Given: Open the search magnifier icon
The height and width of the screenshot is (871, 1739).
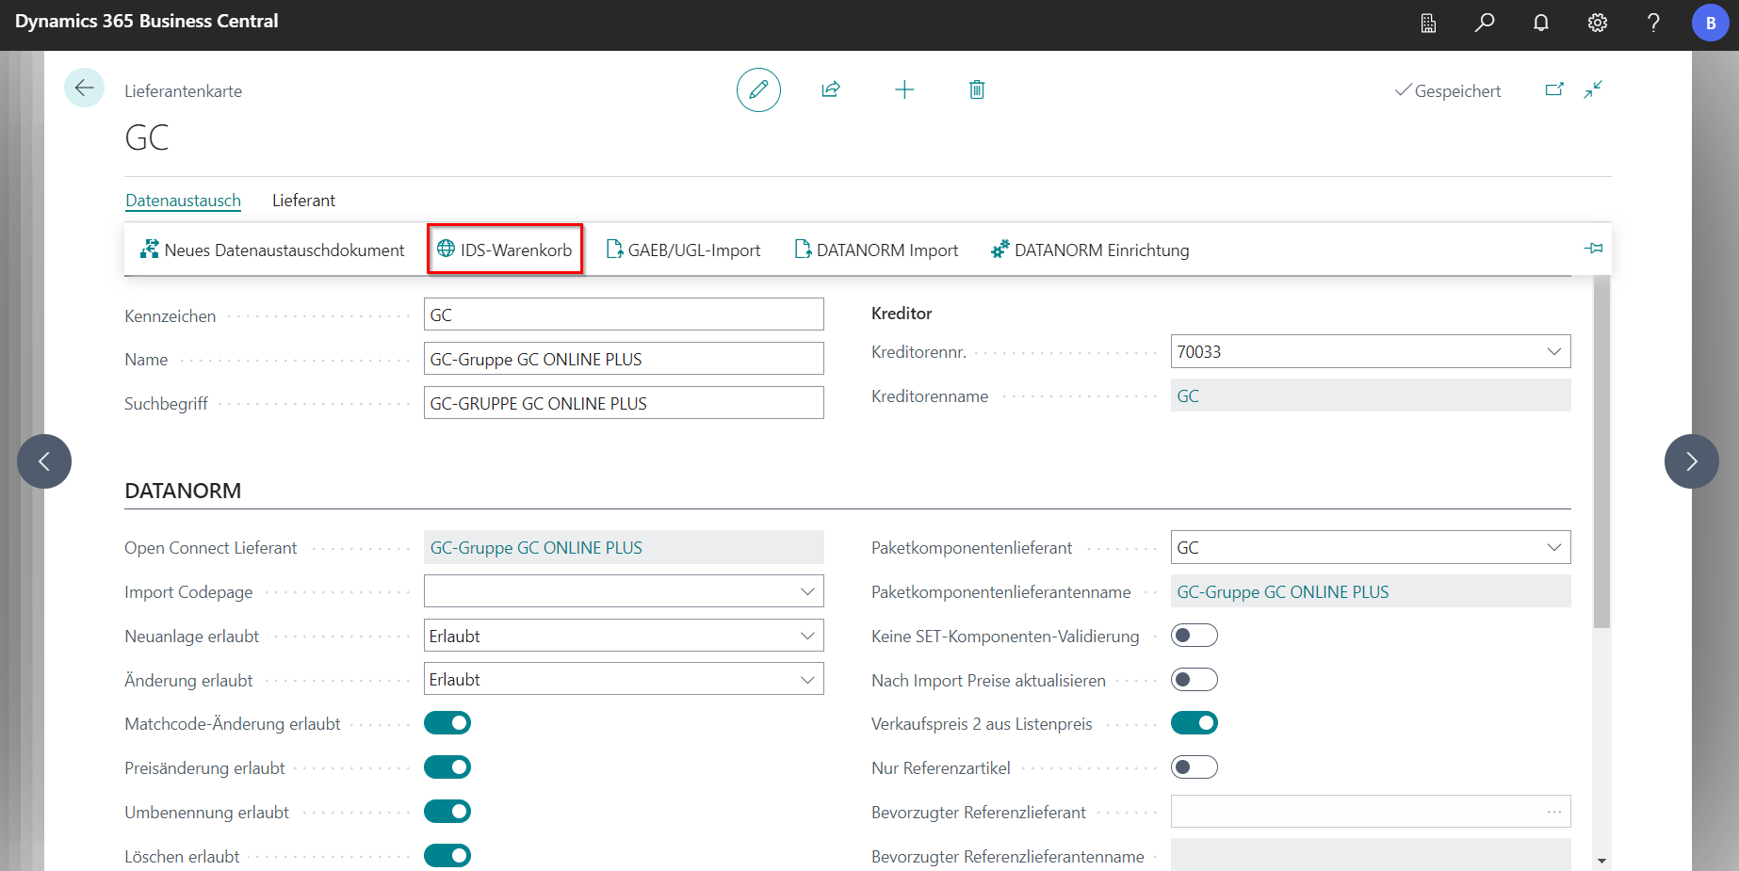Looking at the screenshot, I should tap(1485, 23).
